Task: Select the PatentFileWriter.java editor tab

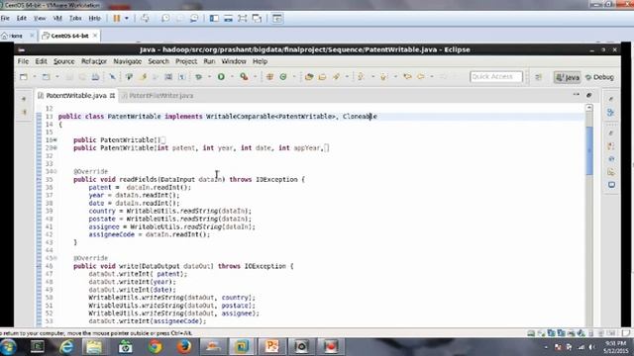Action: tap(160, 96)
